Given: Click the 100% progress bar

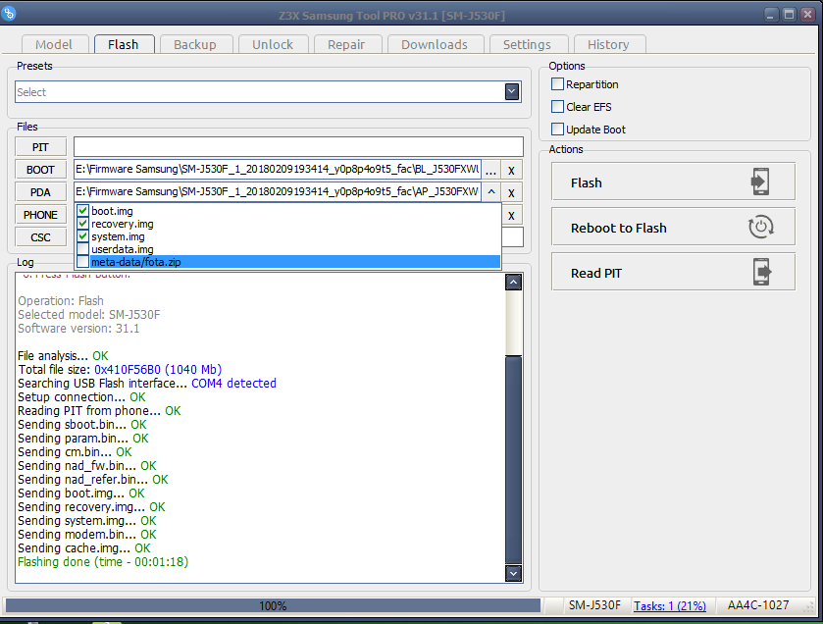Looking at the screenshot, I should [x=273, y=605].
